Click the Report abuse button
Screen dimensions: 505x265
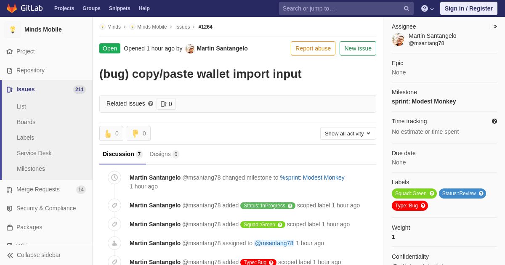tap(313, 48)
